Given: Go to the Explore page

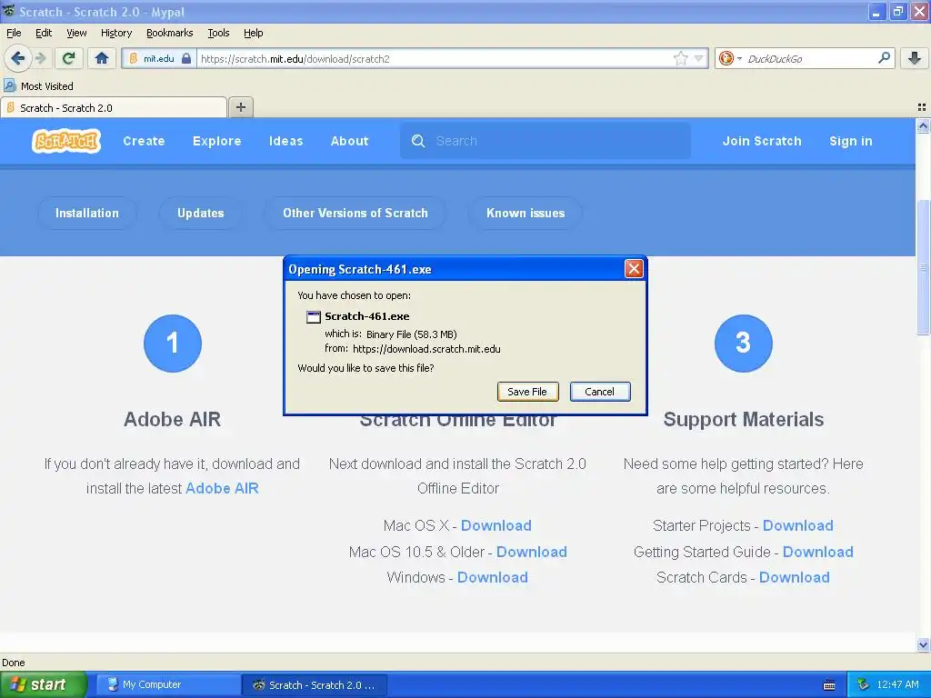Looking at the screenshot, I should [216, 141].
